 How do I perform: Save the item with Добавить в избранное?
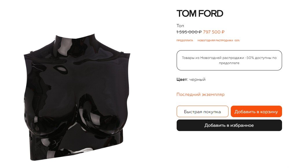point(229,125)
